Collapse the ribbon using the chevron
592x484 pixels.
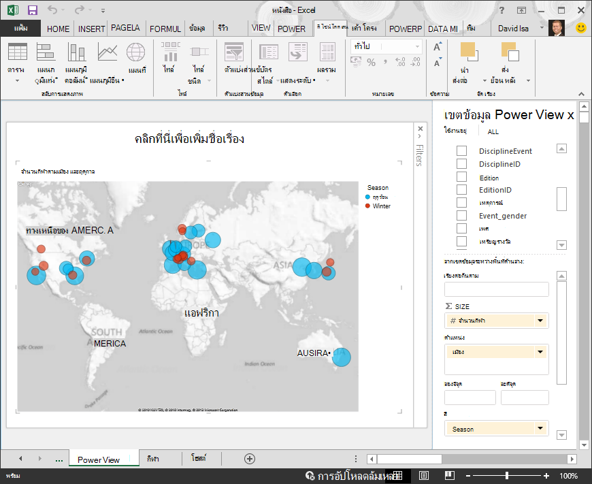pyautogui.click(x=581, y=94)
